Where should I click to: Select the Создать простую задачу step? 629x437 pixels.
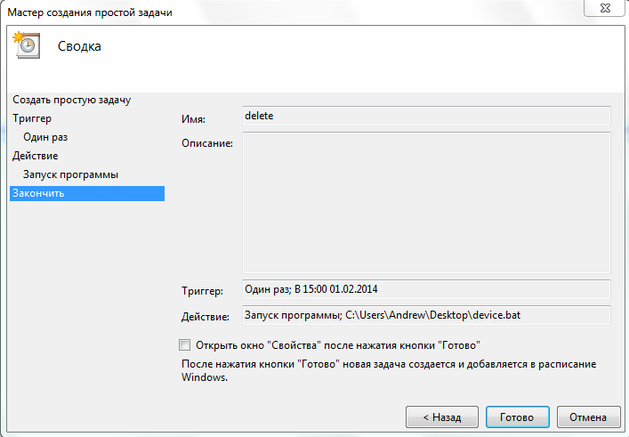click(x=71, y=100)
